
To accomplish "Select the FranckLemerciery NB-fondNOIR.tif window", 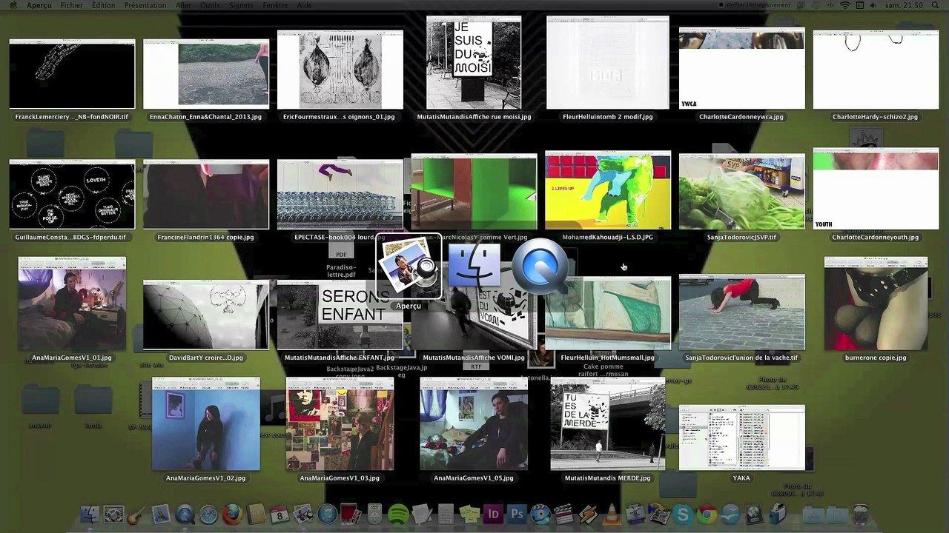I will (x=72, y=75).
